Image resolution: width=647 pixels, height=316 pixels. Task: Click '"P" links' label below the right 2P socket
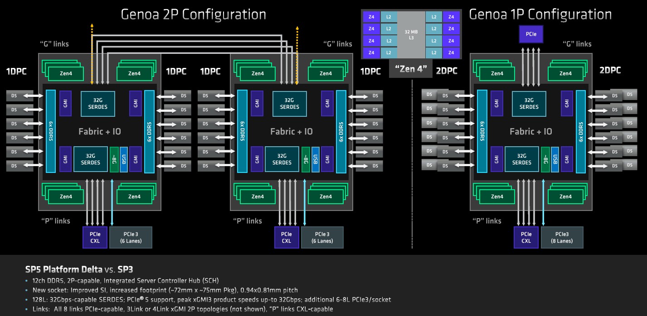(247, 221)
